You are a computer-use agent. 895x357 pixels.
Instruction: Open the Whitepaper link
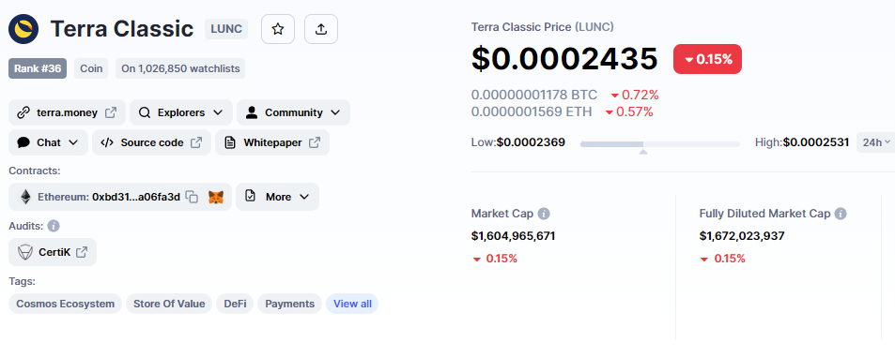point(272,142)
